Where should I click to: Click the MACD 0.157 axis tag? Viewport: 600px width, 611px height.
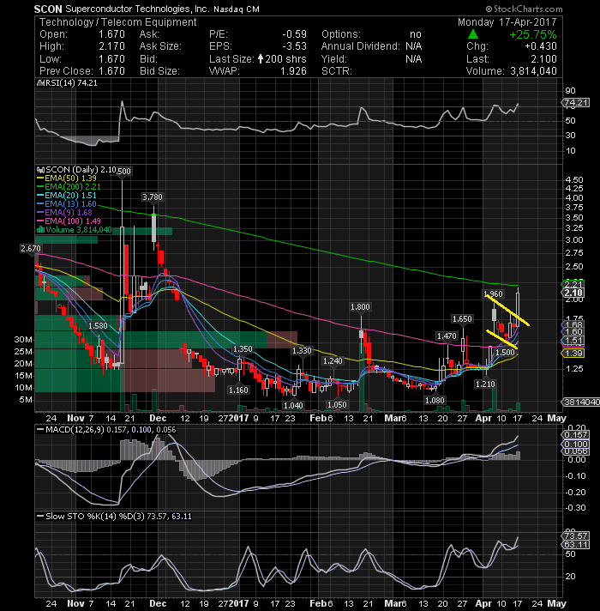pos(575,434)
